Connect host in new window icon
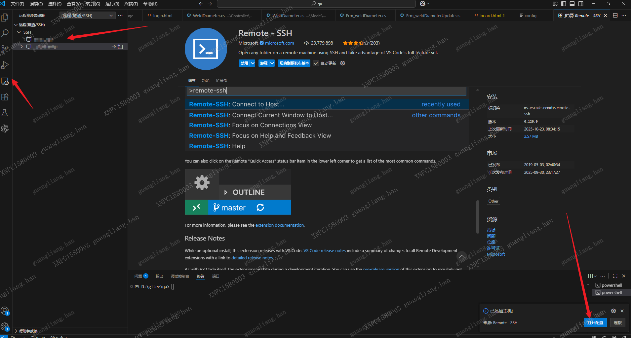 (x=121, y=47)
